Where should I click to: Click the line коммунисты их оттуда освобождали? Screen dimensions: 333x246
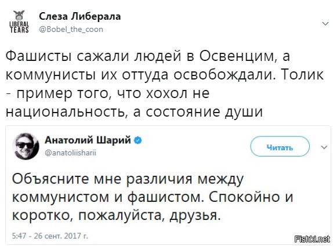click(x=140, y=75)
